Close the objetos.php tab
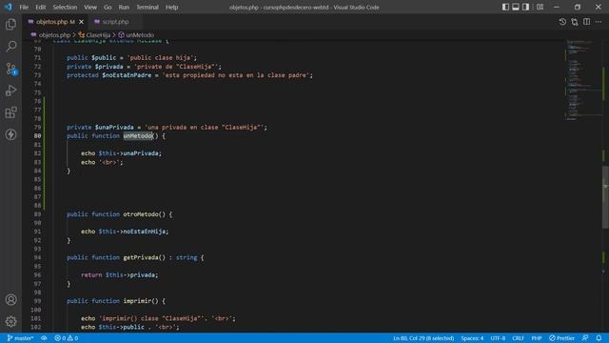 click(x=81, y=22)
